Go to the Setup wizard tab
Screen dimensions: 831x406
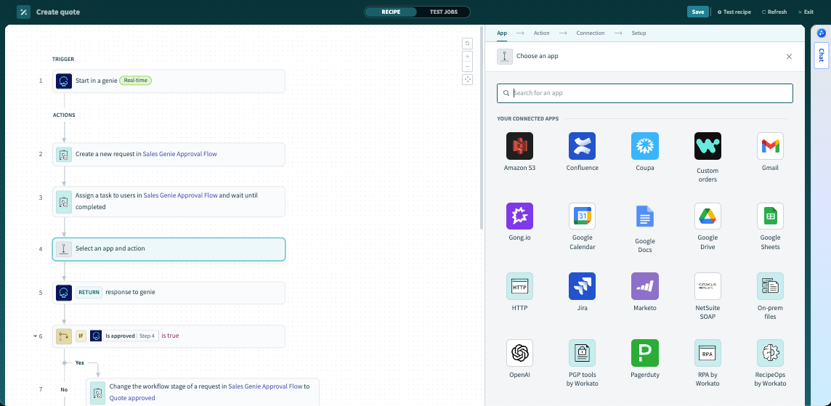coord(639,33)
